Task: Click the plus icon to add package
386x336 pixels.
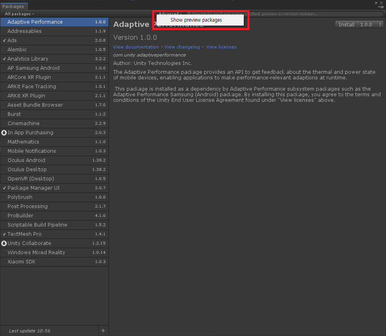Action: (103, 330)
